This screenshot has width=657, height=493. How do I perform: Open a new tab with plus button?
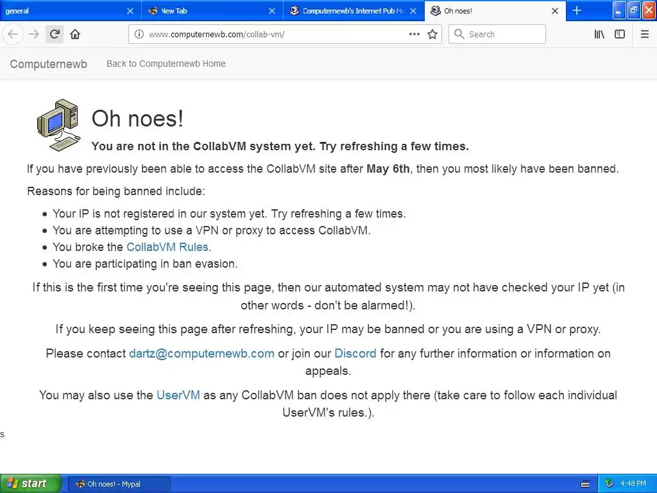pyautogui.click(x=577, y=10)
